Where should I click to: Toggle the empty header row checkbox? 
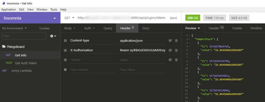170,60
